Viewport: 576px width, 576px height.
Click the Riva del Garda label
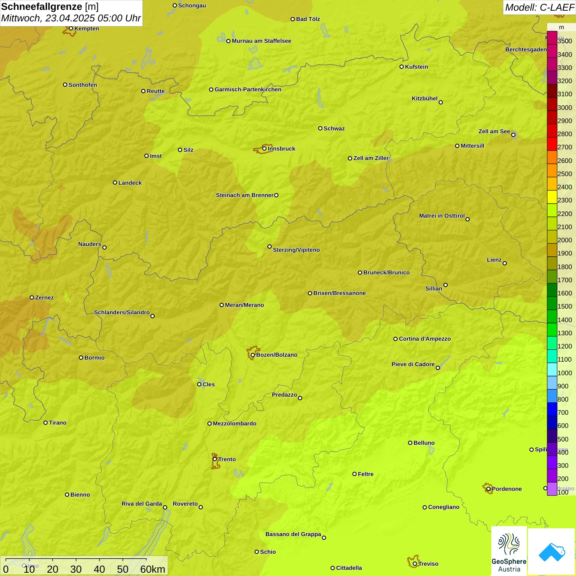pos(142,504)
